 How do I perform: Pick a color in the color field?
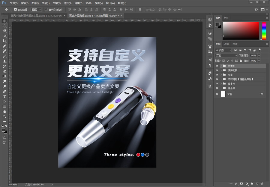pyautogui.click(x=241, y=31)
